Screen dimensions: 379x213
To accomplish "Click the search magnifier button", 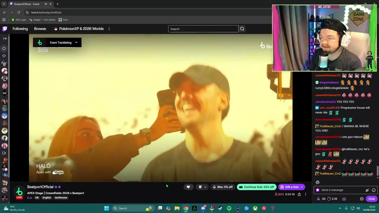I will click(x=242, y=29).
